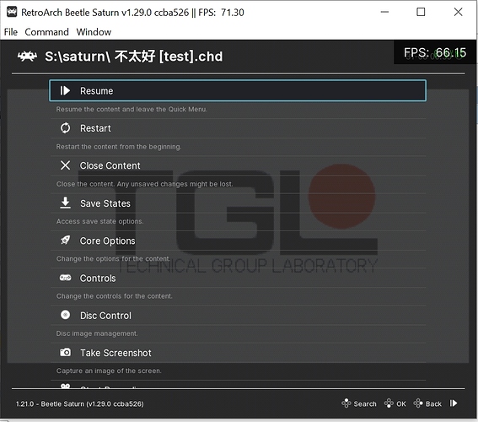
Task: Click the Restart circular arrow icon
Action: coord(65,127)
